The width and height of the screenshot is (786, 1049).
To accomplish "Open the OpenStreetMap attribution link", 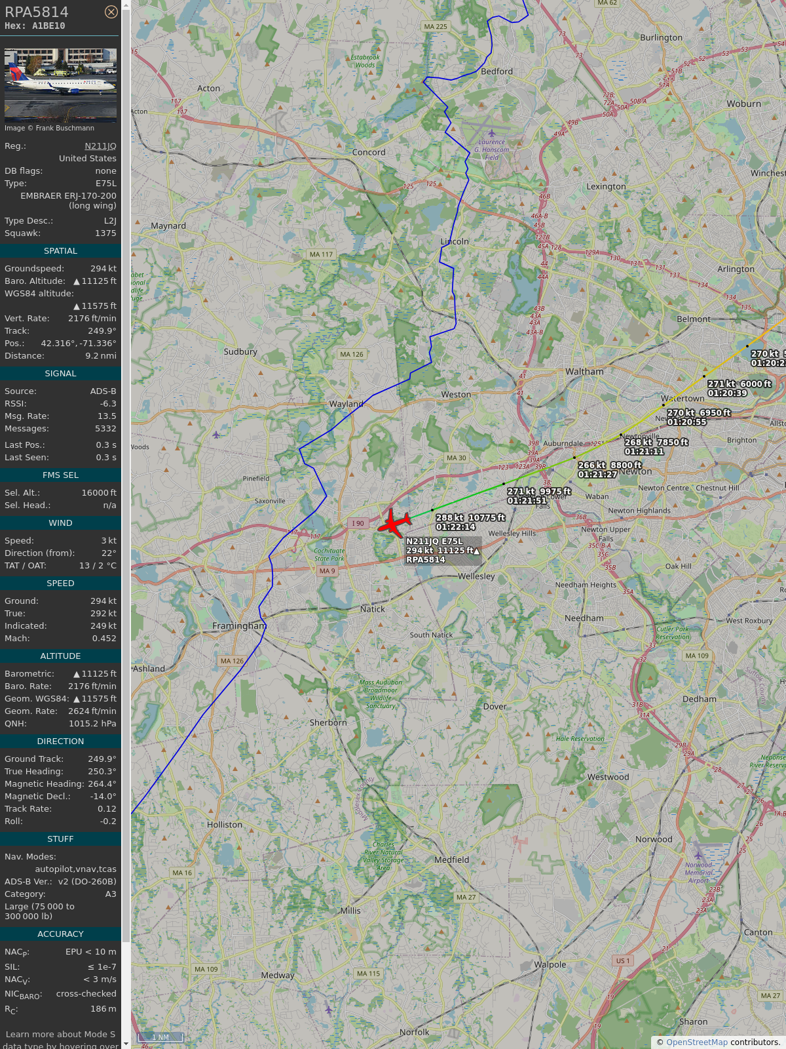I will pyautogui.click(x=697, y=1042).
